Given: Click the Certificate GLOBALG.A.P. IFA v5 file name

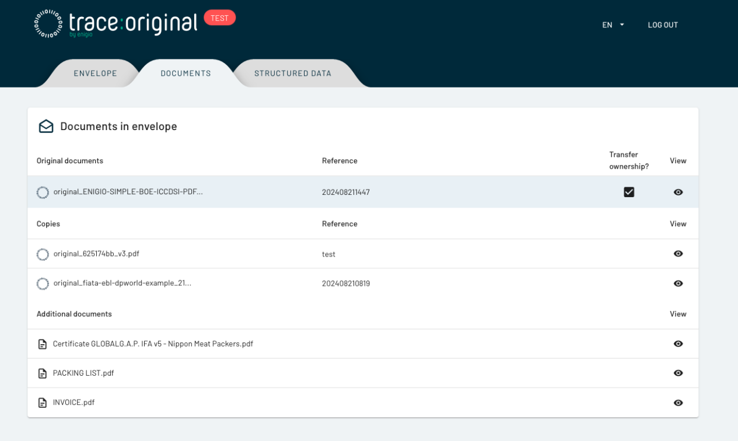Looking at the screenshot, I should (x=153, y=344).
